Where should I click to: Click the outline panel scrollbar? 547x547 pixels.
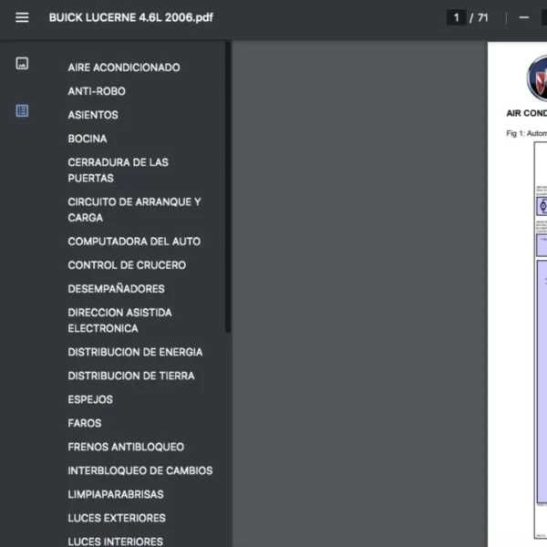228,187
